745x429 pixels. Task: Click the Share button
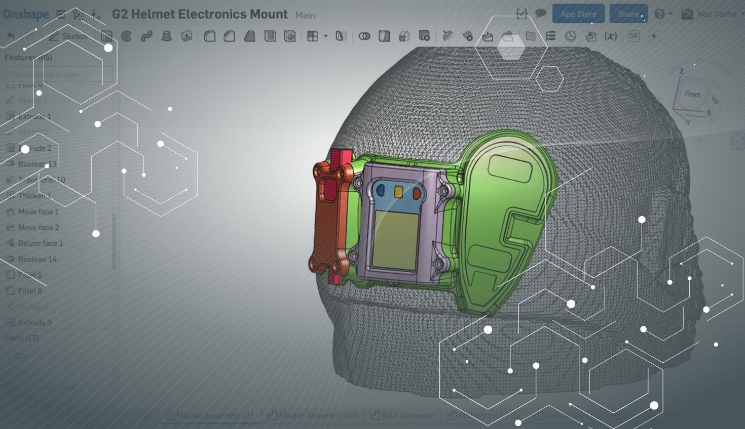pyautogui.click(x=628, y=14)
